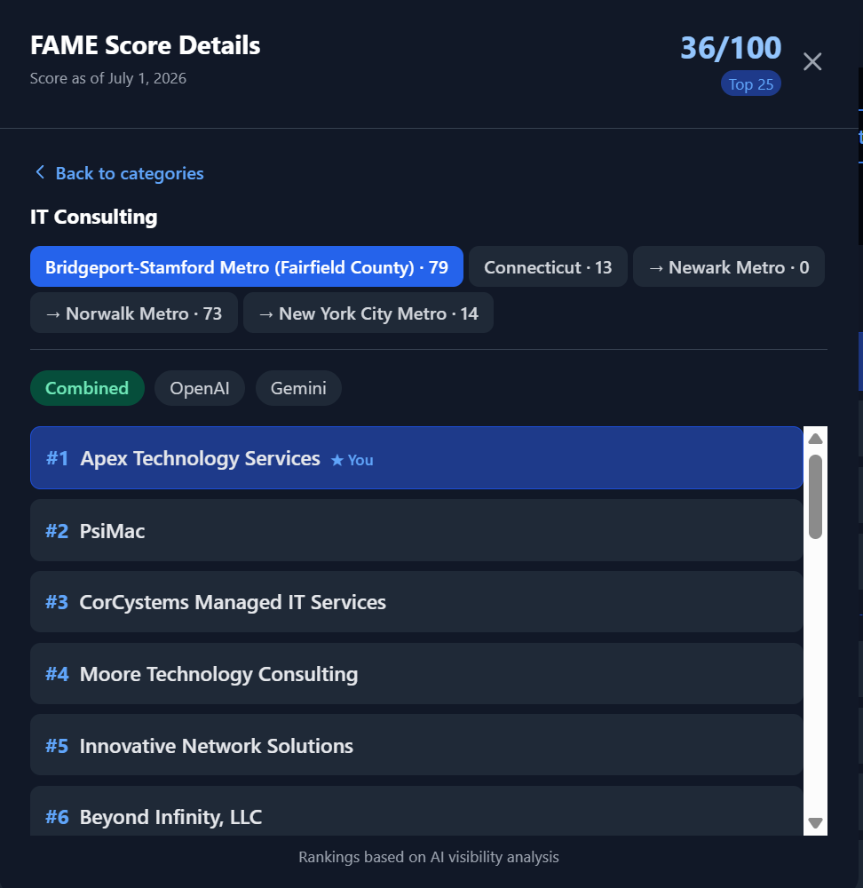Switch to Norwalk Metro · 73 region
Screen dimensions: 863x888
tap(134, 313)
